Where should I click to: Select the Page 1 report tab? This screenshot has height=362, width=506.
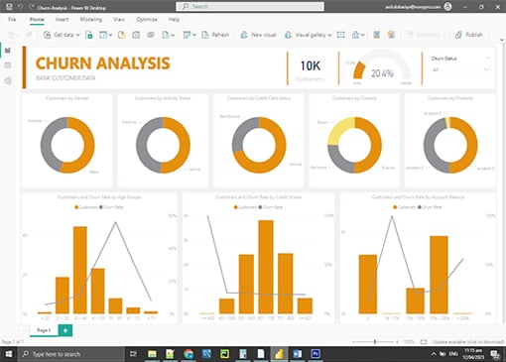click(x=44, y=330)
